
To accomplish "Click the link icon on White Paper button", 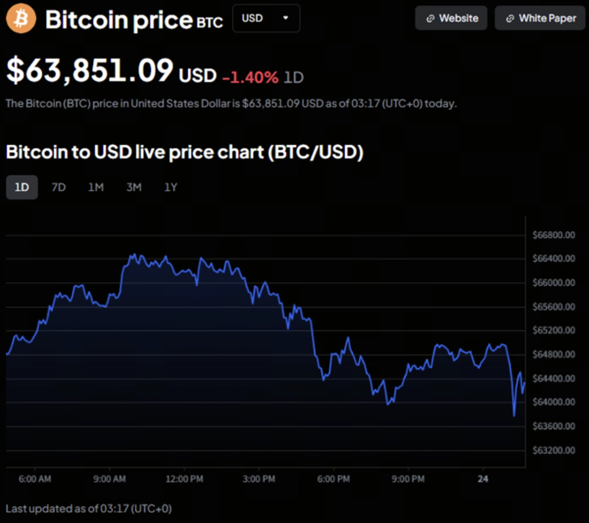I will [x=510, y=19].
